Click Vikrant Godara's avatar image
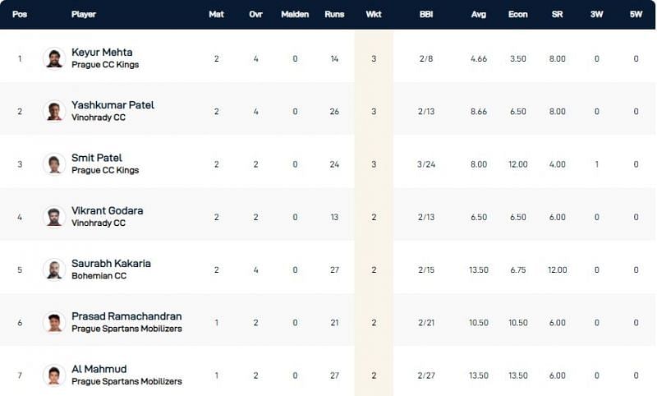657x396 pixels. (54, 216)
